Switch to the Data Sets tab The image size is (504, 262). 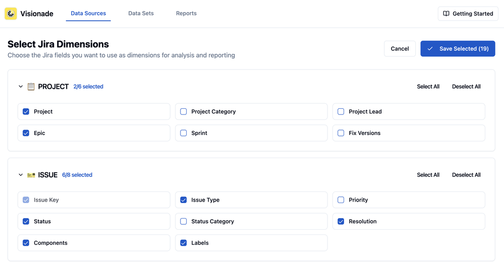pos(141,14)
